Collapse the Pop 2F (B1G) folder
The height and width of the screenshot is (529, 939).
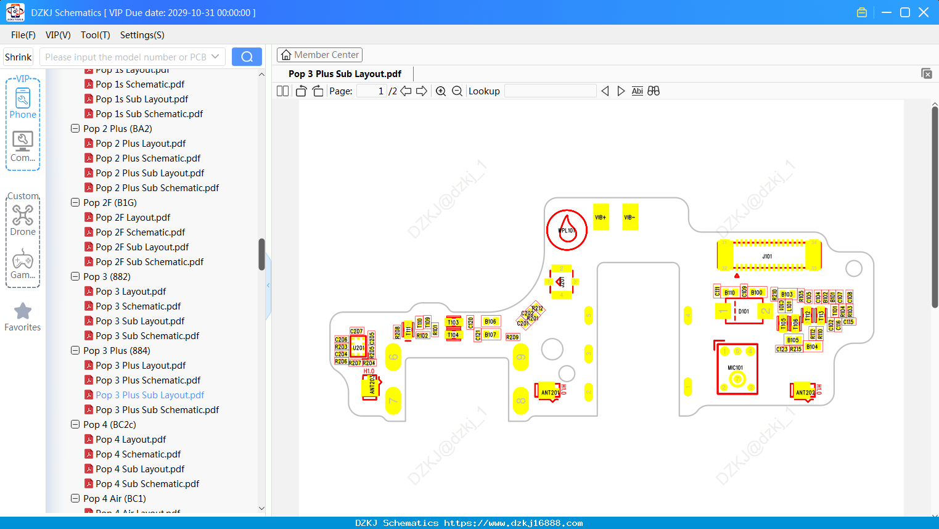(75, 202)
